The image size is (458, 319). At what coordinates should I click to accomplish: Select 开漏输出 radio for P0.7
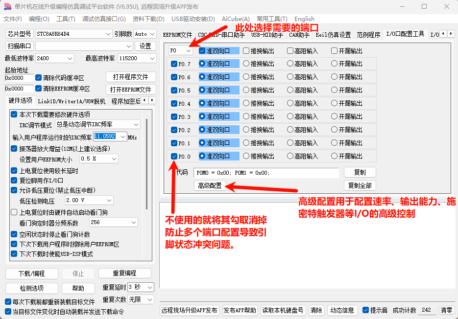point(334,63)
